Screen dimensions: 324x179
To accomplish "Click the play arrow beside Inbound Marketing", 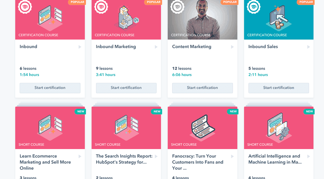I will click(156, 47).
